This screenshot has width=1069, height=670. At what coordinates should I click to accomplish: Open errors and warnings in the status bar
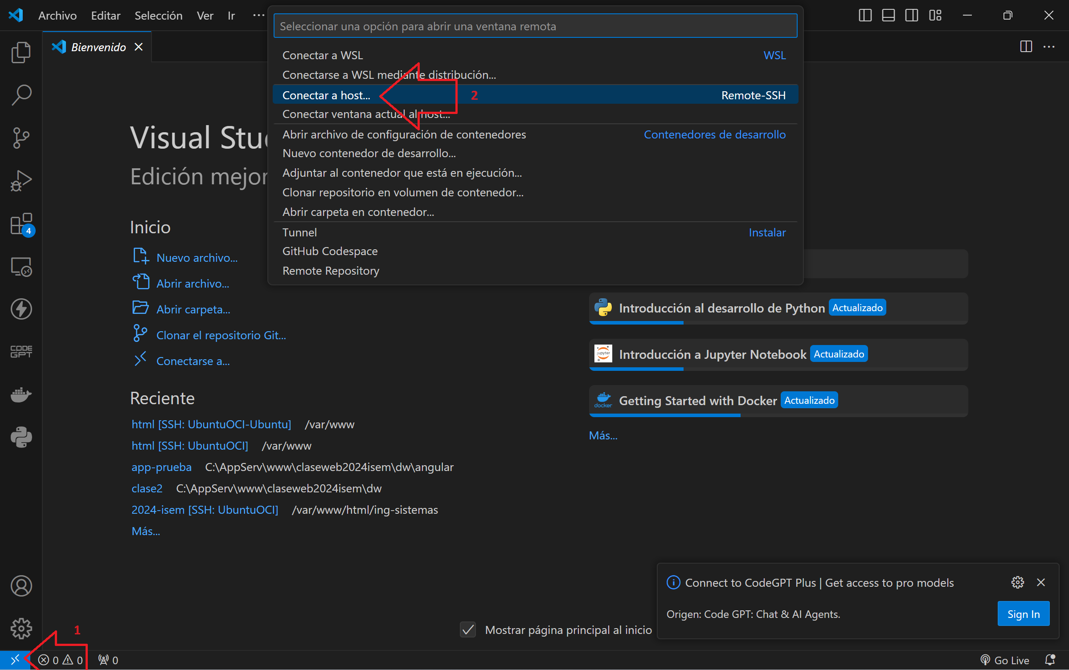click(x=61, y=660)
